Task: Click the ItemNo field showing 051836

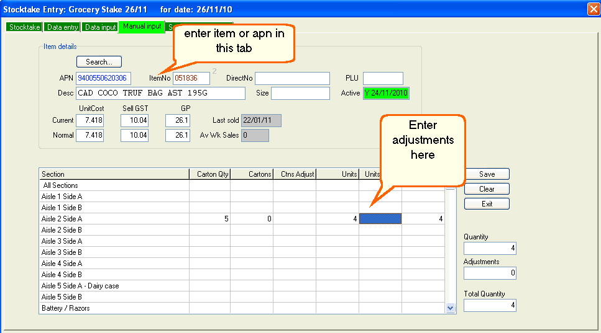Action: 191,78
